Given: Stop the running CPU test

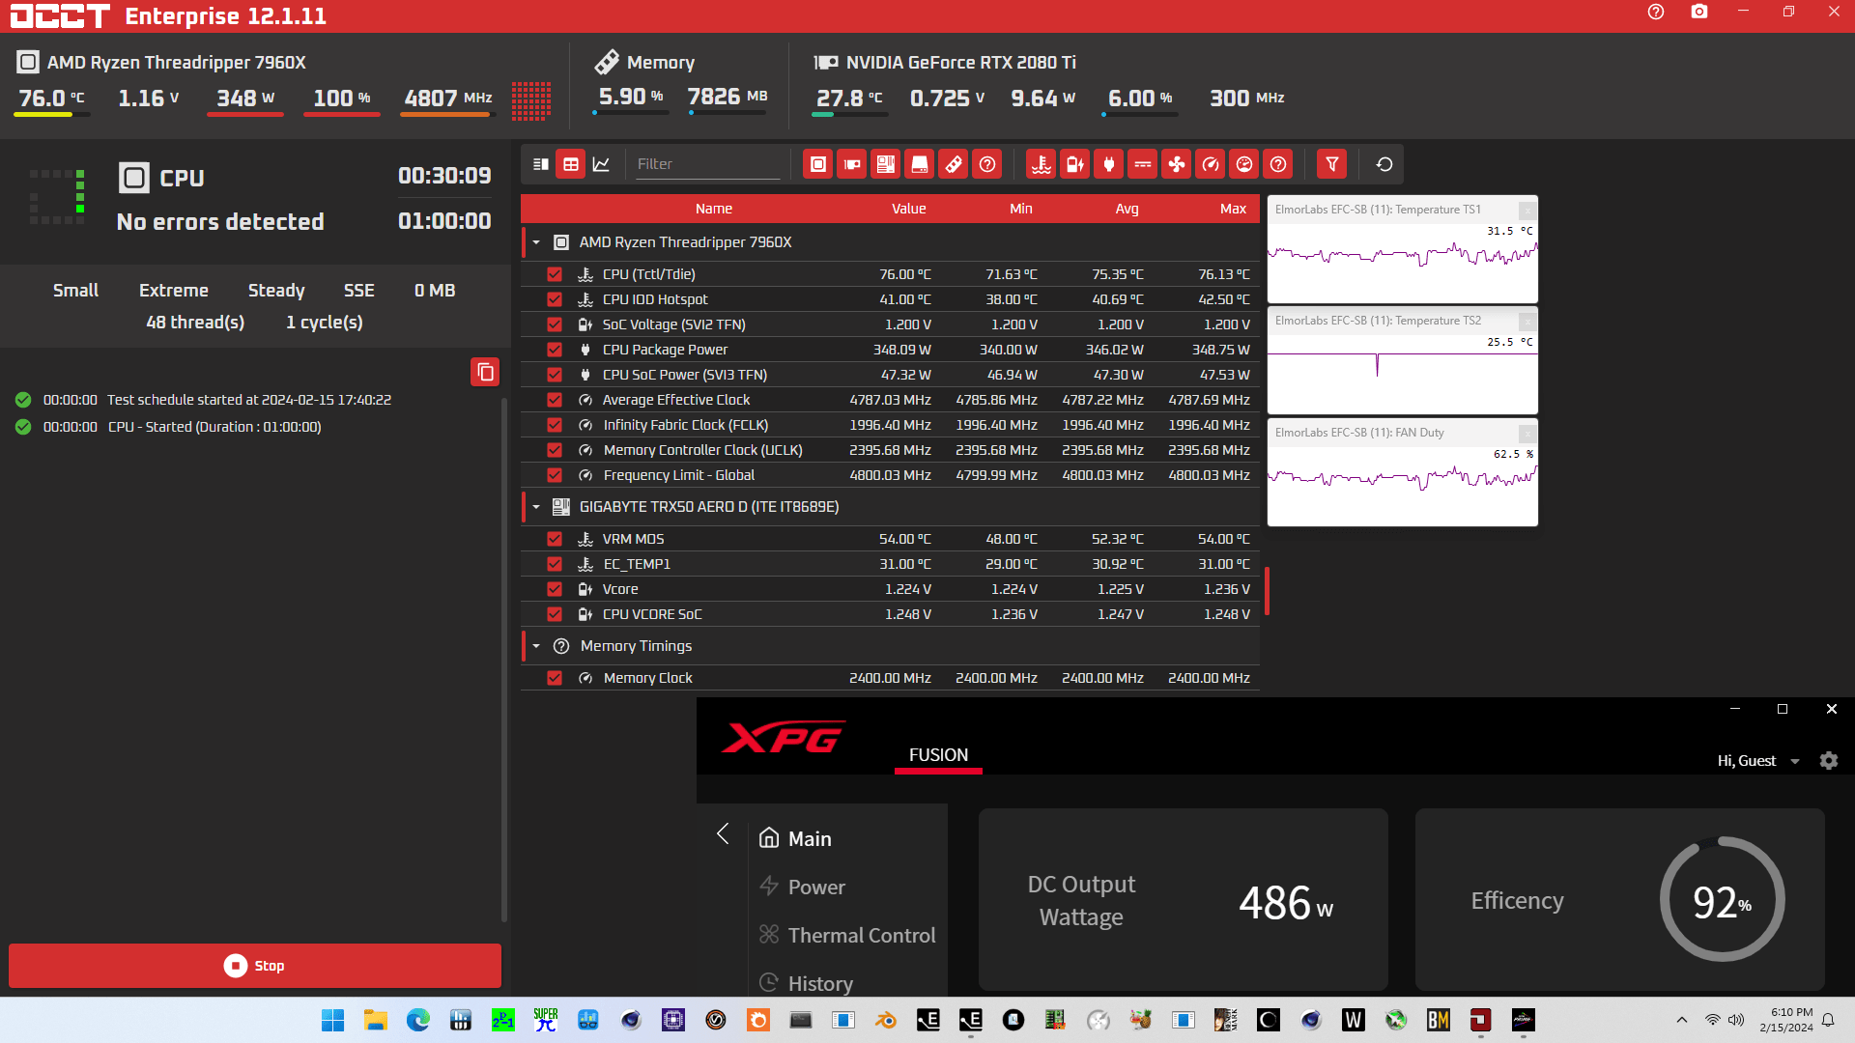Looking at the screenshot, I should pyautogui.click(x=255, y=966).
